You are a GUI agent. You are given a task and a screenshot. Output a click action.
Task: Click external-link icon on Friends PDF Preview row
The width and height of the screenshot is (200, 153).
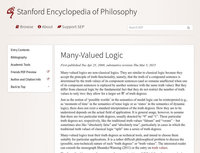[x=48, y=72]
